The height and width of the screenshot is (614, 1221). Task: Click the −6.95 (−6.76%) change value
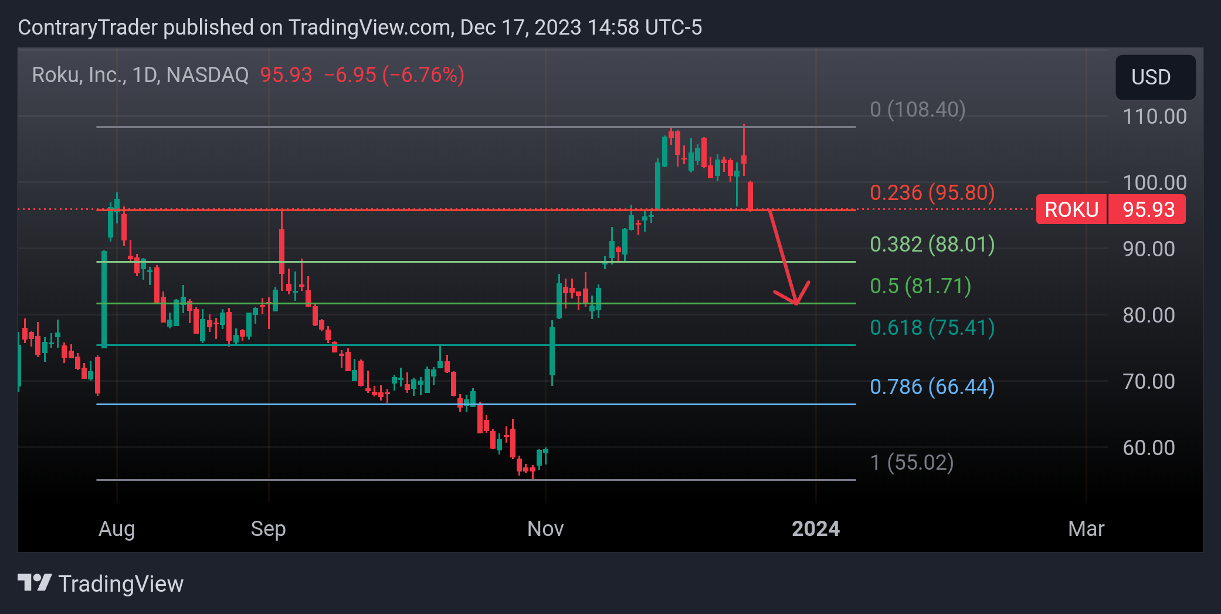click(x=394, y=75)
